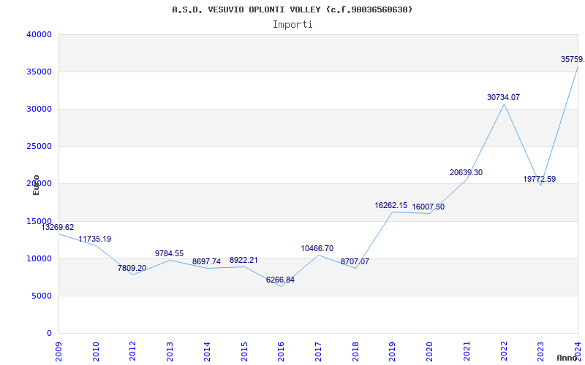The height and width of the screenshot is (365, 585).
Task: Click x-axis year 2022
Action: (504, 352)
